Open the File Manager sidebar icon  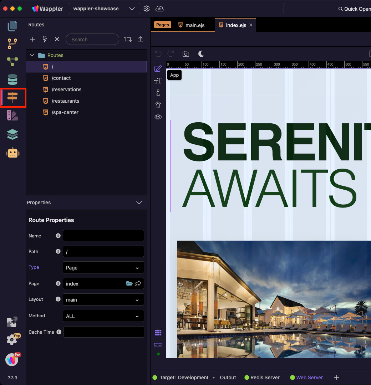12,26
